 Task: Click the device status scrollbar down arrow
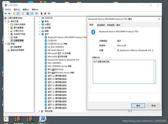[154, 82]
